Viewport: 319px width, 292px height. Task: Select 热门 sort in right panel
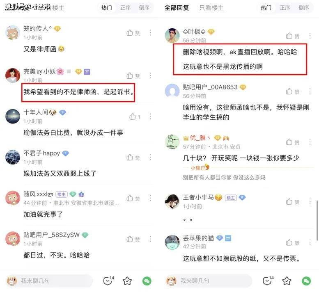coord(266,8)
